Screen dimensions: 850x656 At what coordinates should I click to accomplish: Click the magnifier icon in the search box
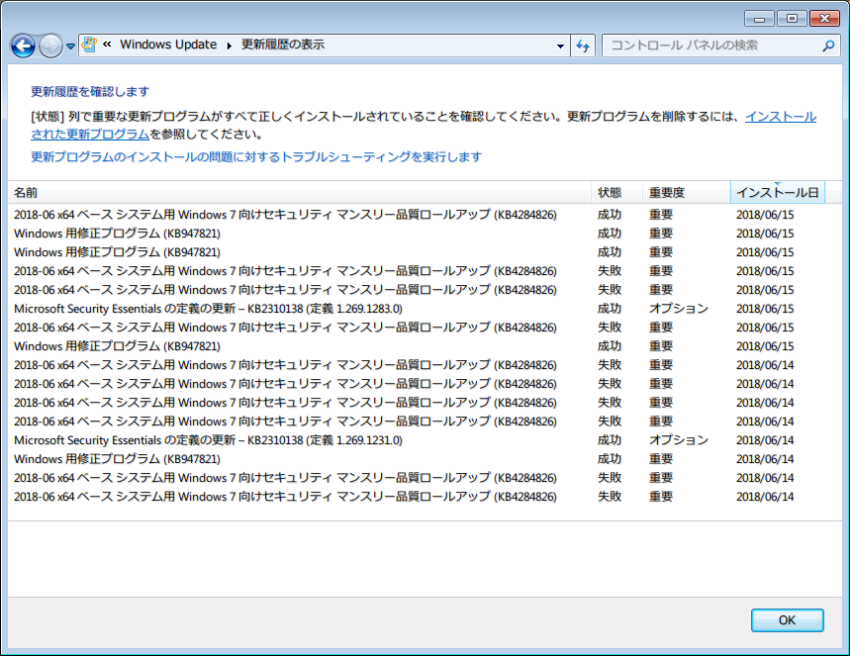[x=828, y=46]
